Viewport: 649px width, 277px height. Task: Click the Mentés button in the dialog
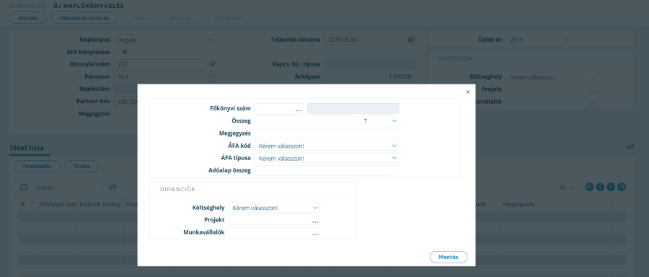point(449,257)
